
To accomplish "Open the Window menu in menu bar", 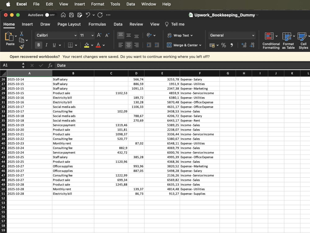I will tap(149, 4).
